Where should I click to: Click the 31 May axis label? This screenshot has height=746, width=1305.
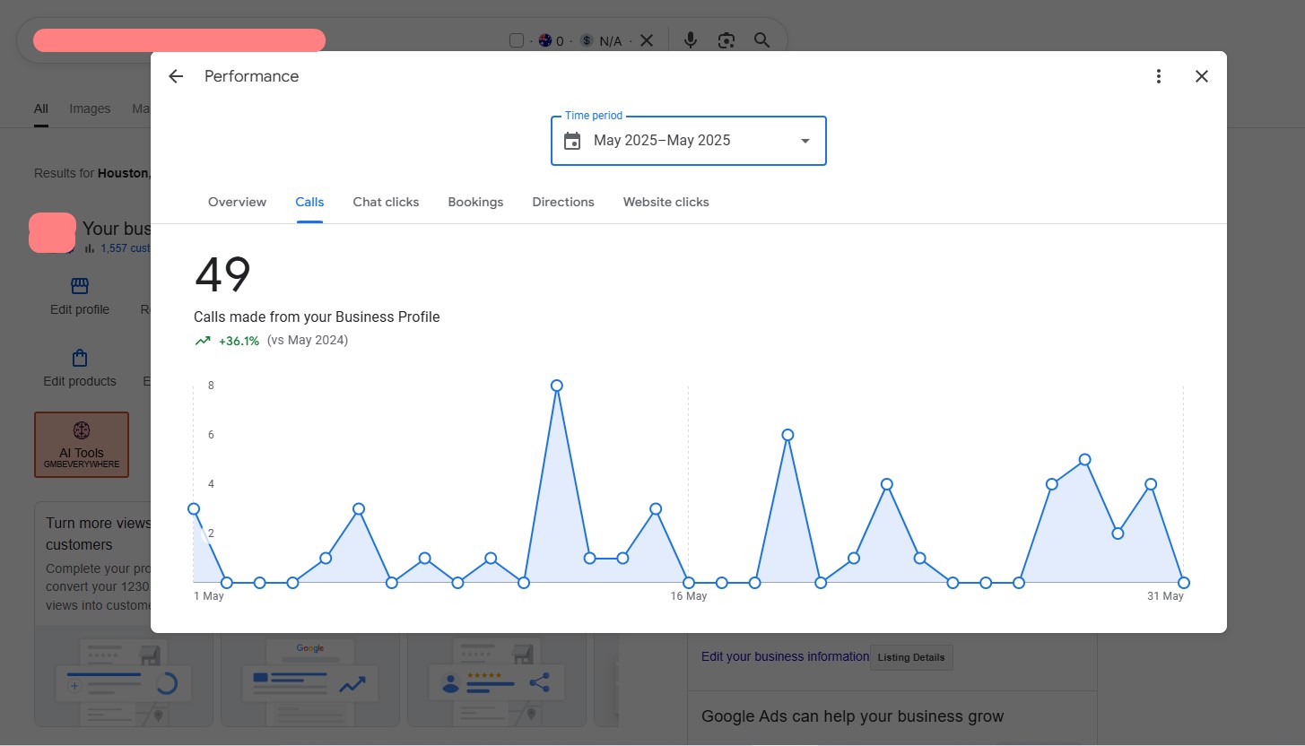pyautogui.click(x=1166, y=596)
